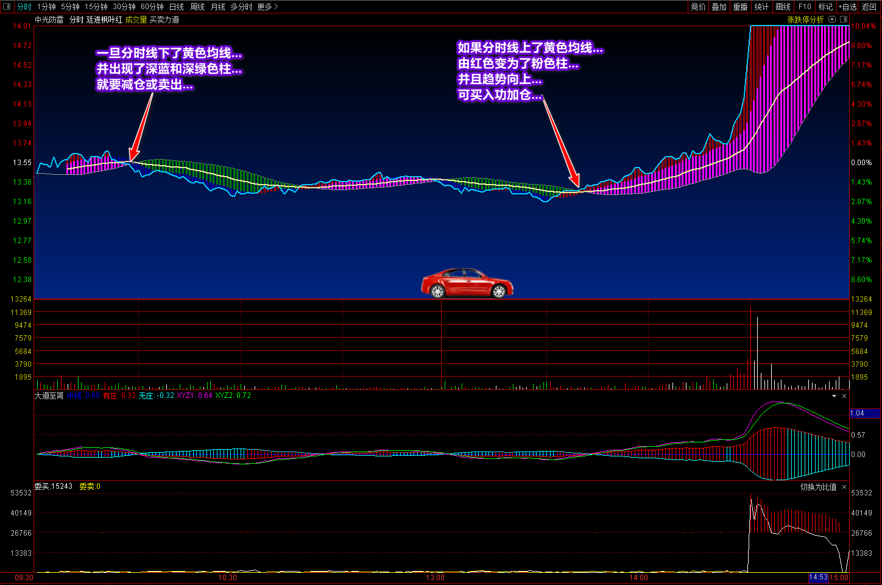Close the 大道至简 indicator panel
This screenshot has height=585, width=882.
click(844, 396)
